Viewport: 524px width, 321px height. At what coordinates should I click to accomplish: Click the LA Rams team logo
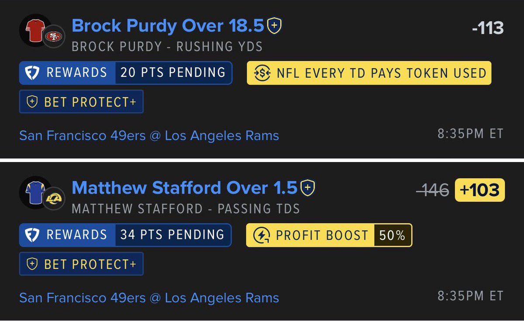click(x=54, y=199)
